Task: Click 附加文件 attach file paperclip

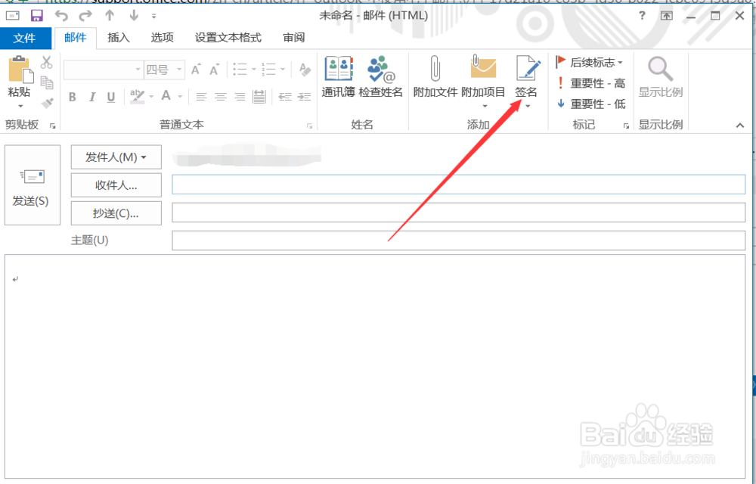Action: (435, 77)
